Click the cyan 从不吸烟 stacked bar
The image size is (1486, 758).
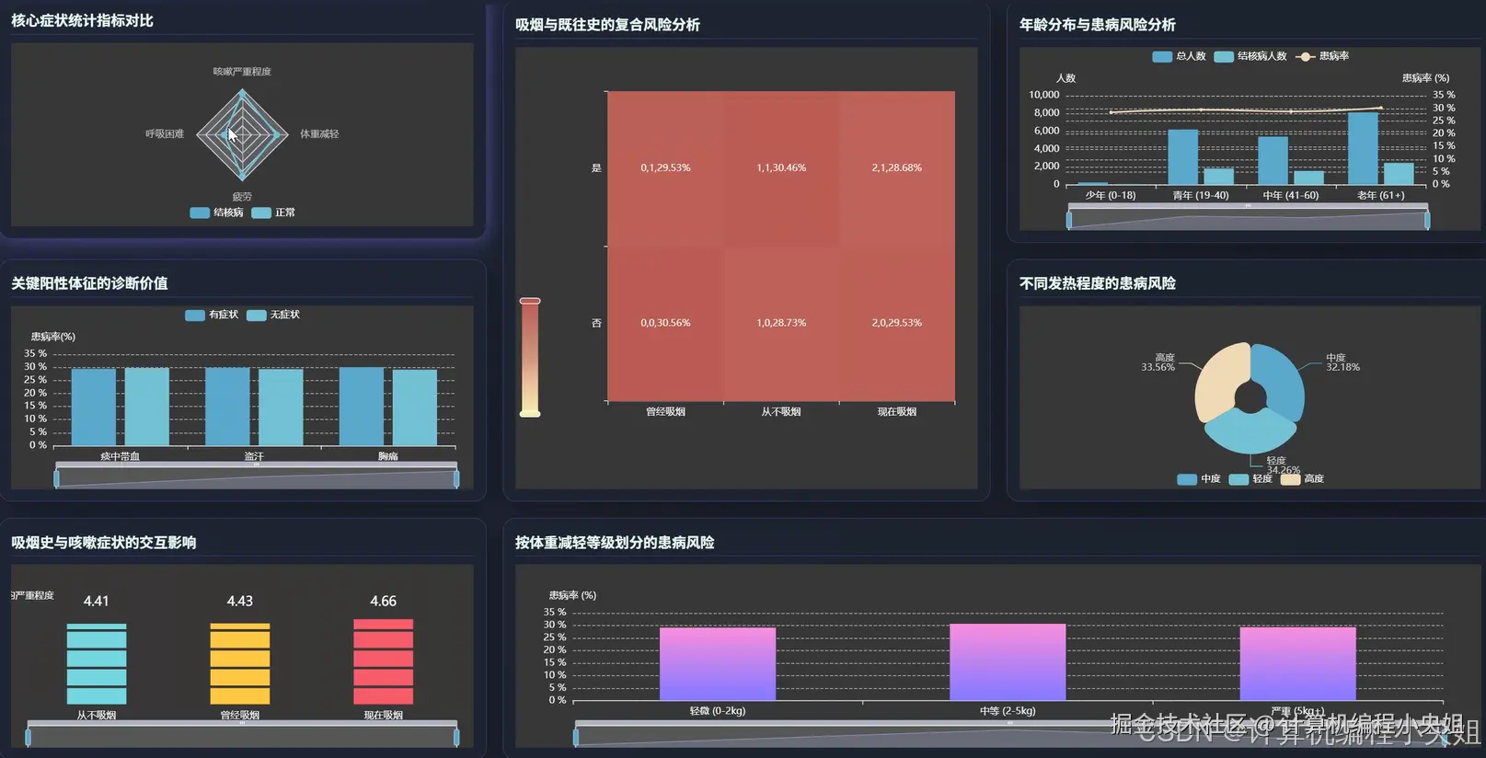[97, 664]
